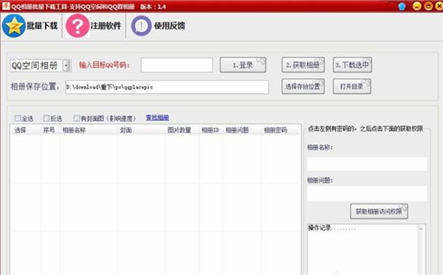Click the up arrow of the log scrollbar
The image size is (443, 275).
click(422, 228)
